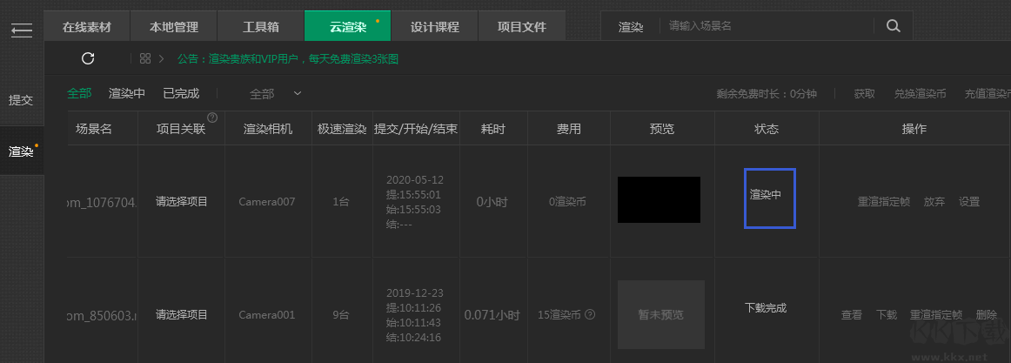Click help icon next to 15渲染币
Viewport: 1011px width, 363px height.
[x=591, y=314]
